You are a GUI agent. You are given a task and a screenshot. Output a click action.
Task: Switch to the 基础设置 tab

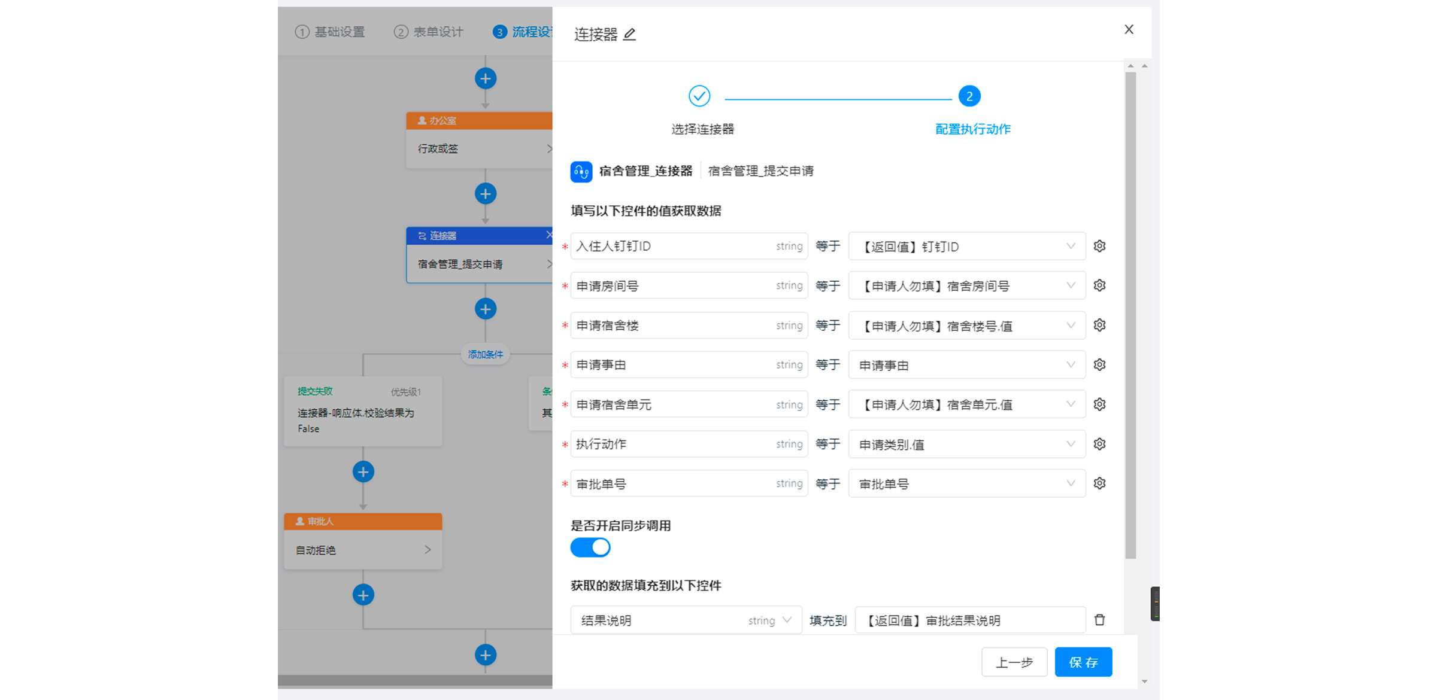(x=330, y=32)
